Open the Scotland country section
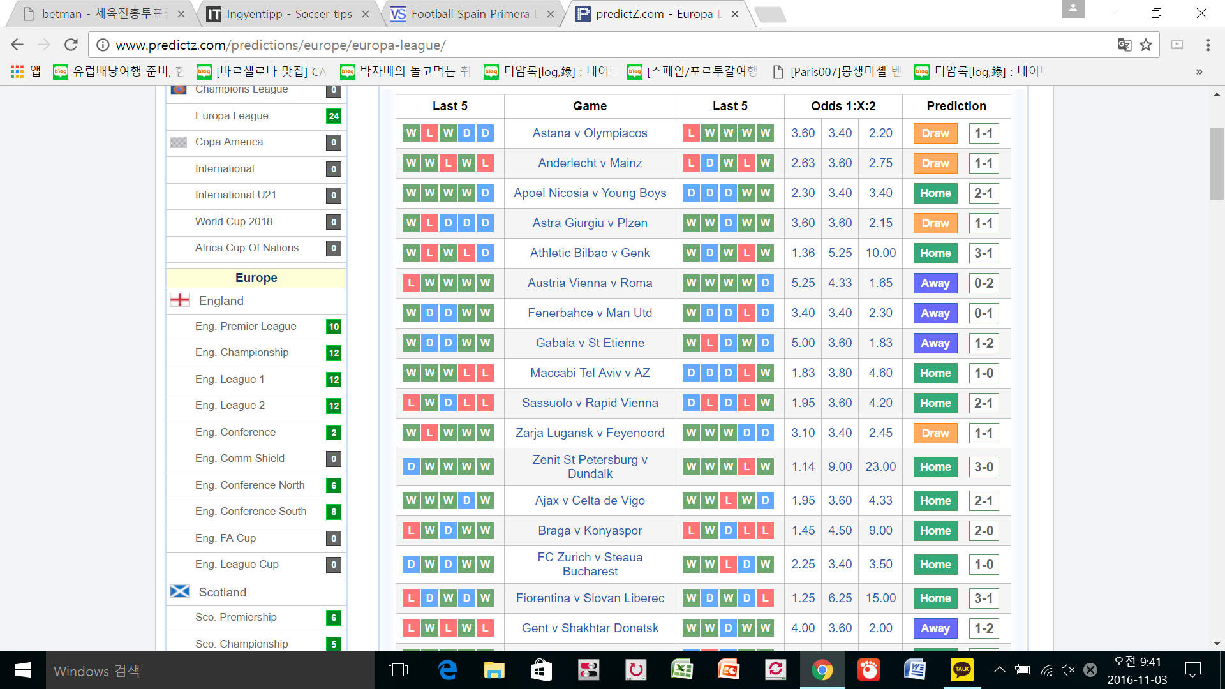 (223, 592)
